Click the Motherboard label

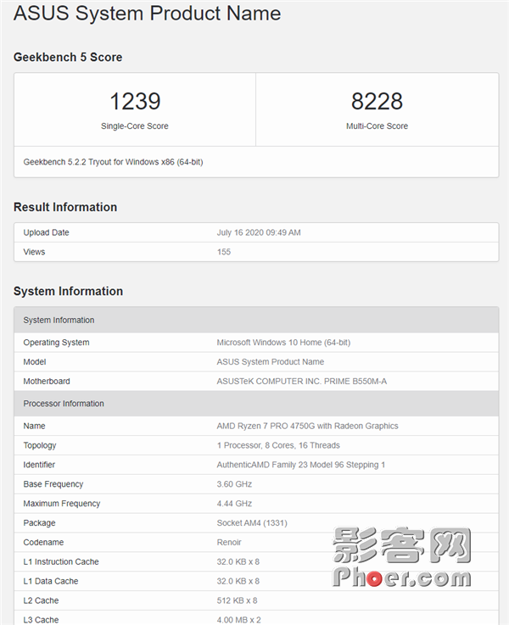click(x=47, y=381)
